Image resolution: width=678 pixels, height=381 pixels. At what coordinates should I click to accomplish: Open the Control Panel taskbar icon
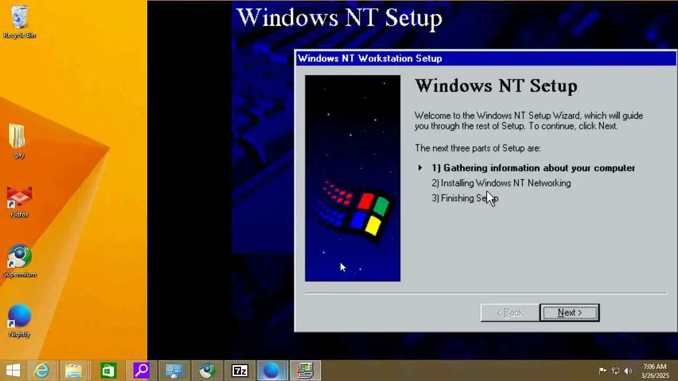pos(174,370)
